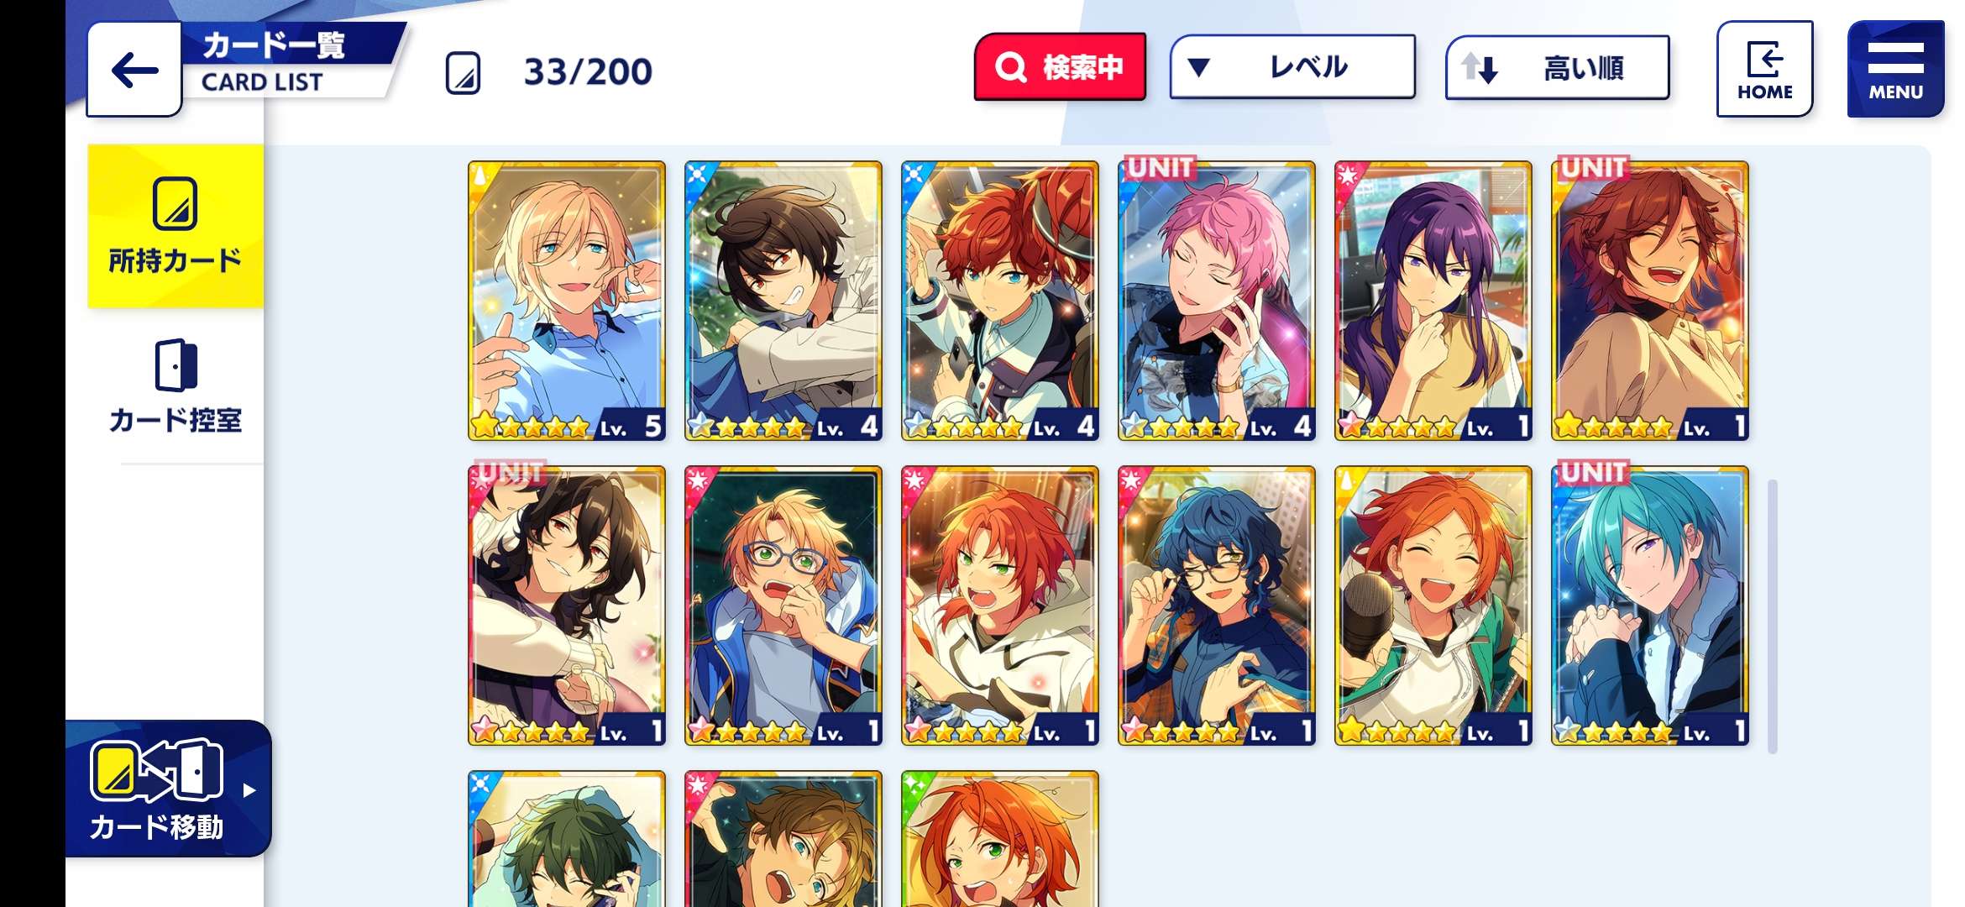Viewport: 1965px width, 907px height.
Task: Open the HOME screen icon
Action: (1764, 69)
